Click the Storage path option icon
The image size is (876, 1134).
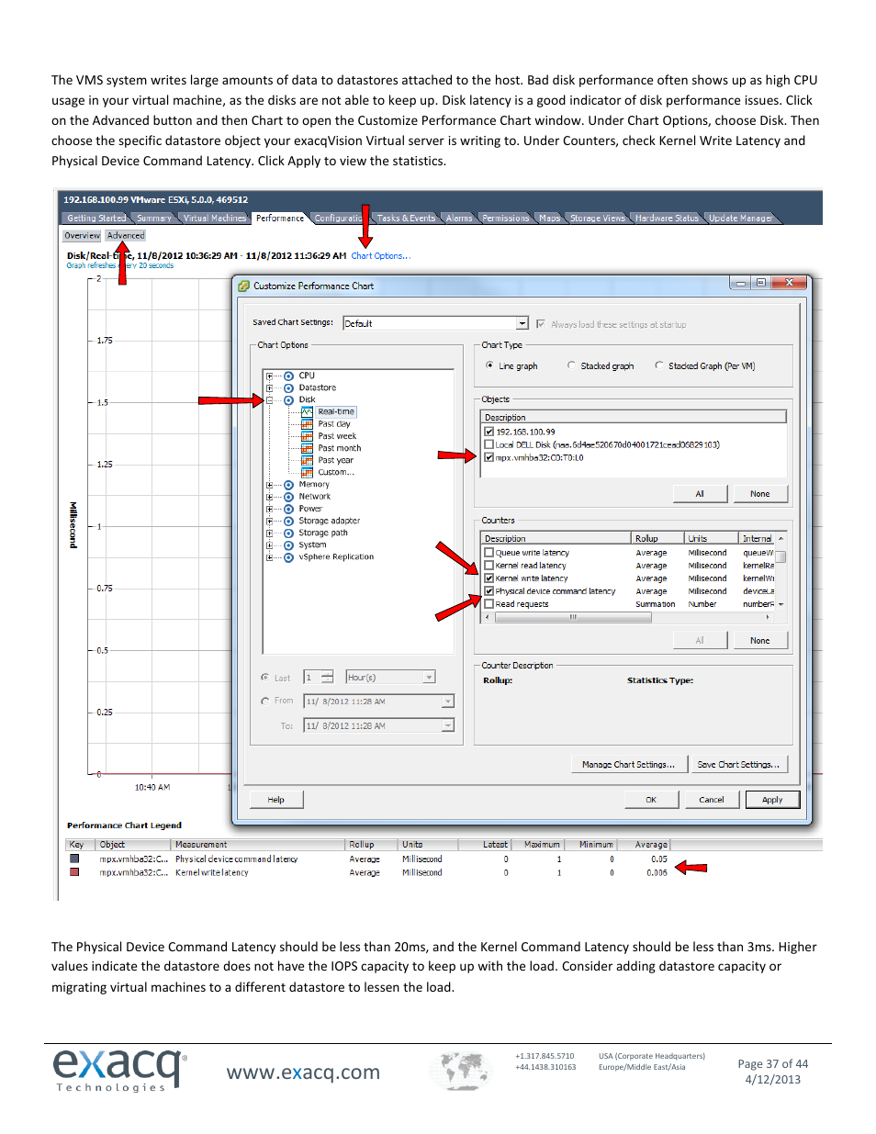click(x=289, y=533)
